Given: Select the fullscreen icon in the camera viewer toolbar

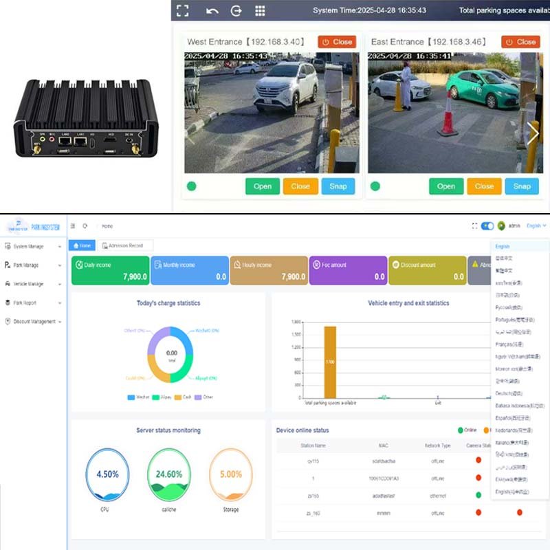Looking at the screenshot, I should (x=182, y=10).
